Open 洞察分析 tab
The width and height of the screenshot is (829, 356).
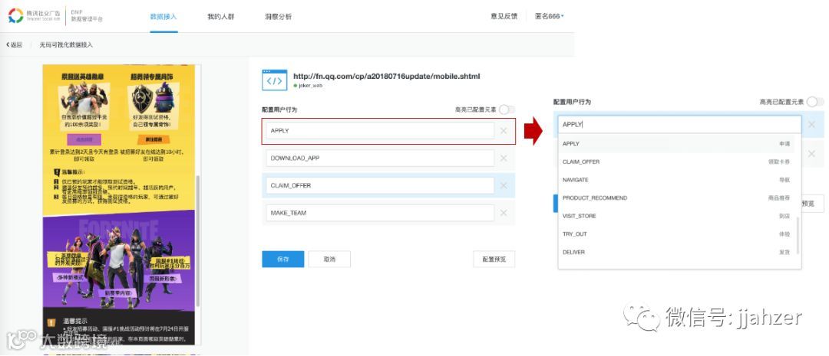click(278, 17)
